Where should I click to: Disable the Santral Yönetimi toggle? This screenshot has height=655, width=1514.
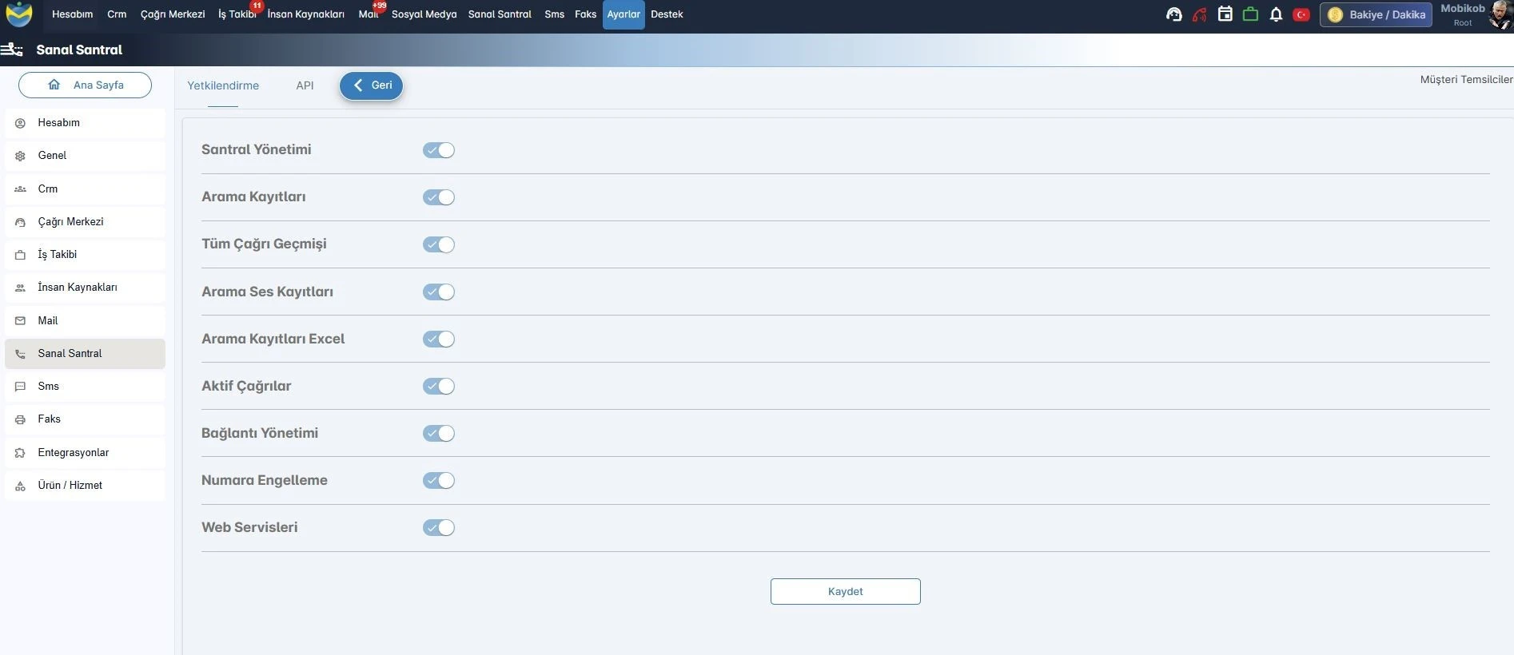(438, 150)
